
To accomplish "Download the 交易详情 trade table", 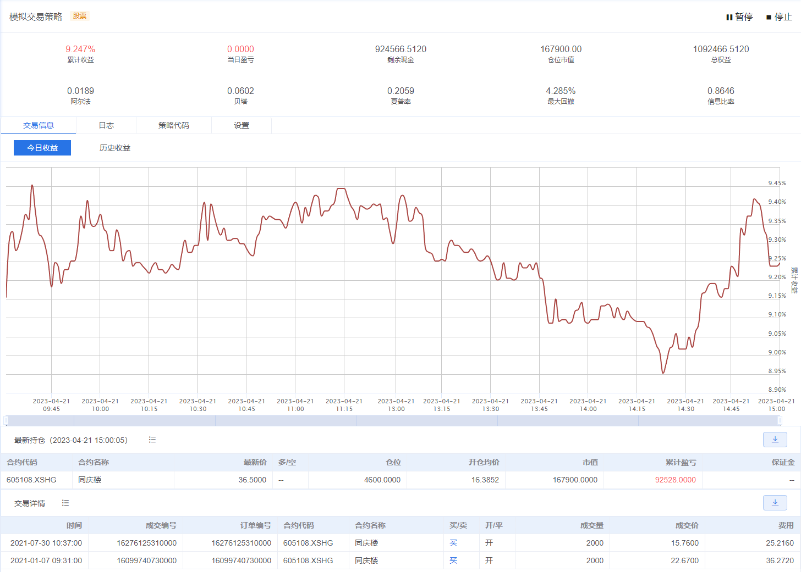I will click(775, 503).
